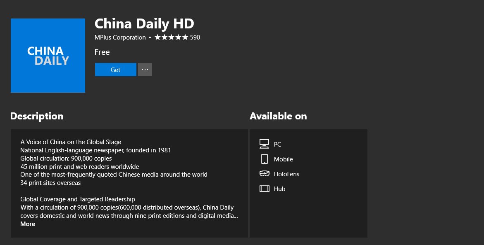Click the Available on heading
The image size is (484, 245).
pyautogui.click(x=278, y=116)
